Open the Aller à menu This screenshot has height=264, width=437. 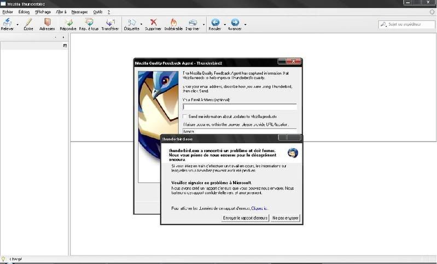tap(61, 12)
